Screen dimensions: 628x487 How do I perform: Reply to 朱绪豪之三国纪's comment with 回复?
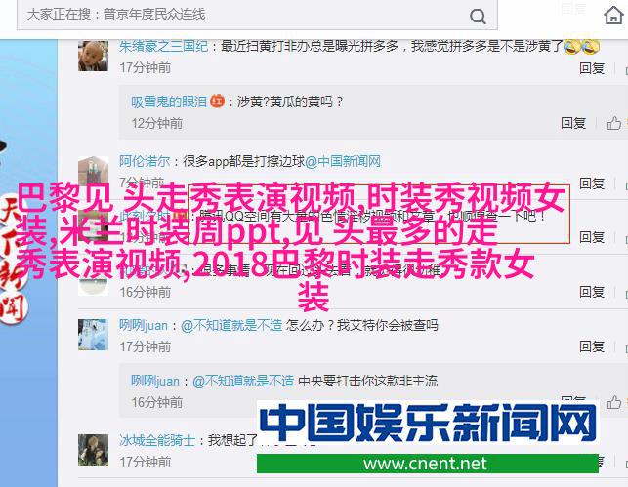pos(592,68)
